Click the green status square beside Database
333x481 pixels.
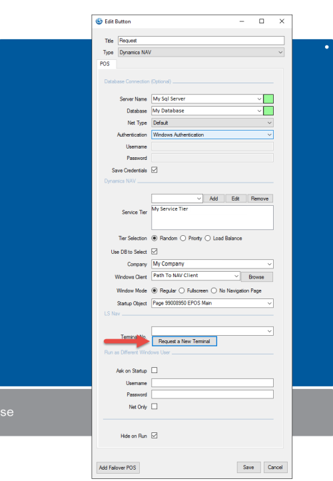(268, 111)
